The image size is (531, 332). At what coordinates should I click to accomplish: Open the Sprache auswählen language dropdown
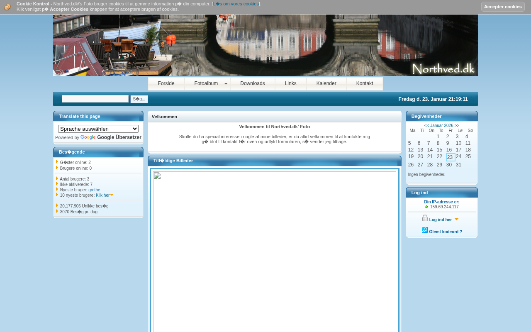98,129
